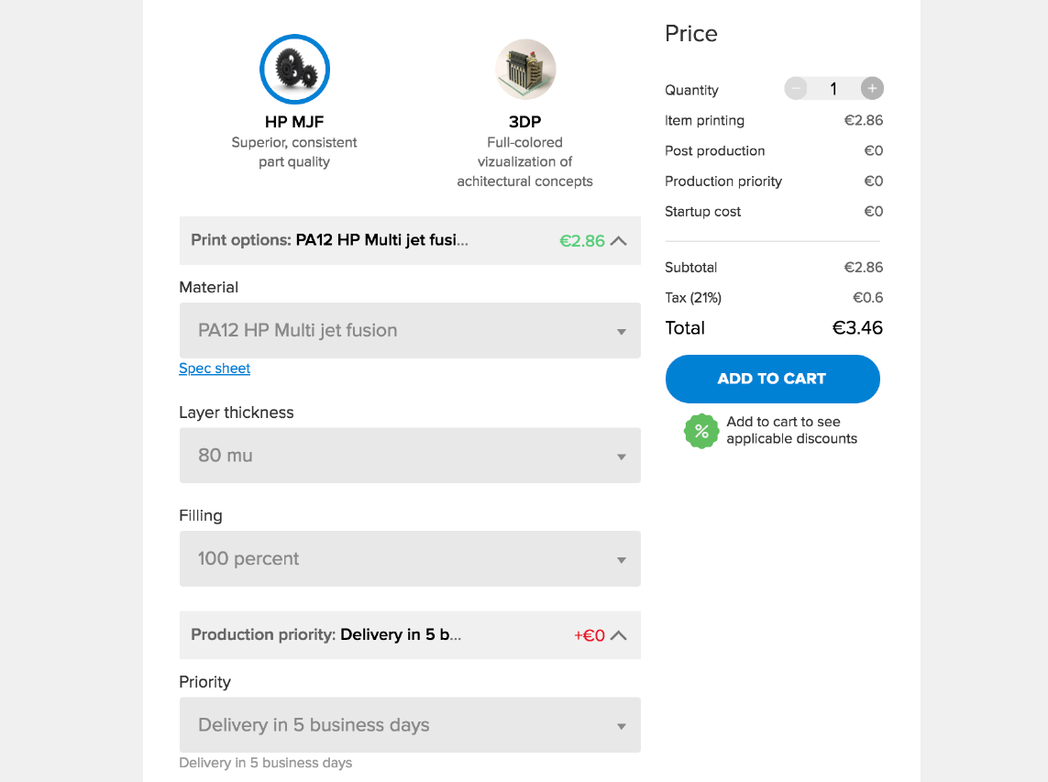Decrease quantity with the minus button
1048x782 pixels.
[796, 89]
